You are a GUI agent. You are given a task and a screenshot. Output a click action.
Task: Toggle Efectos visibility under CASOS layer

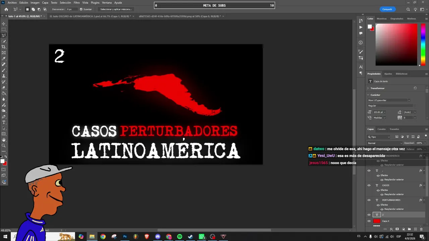(x=378, y=190)
